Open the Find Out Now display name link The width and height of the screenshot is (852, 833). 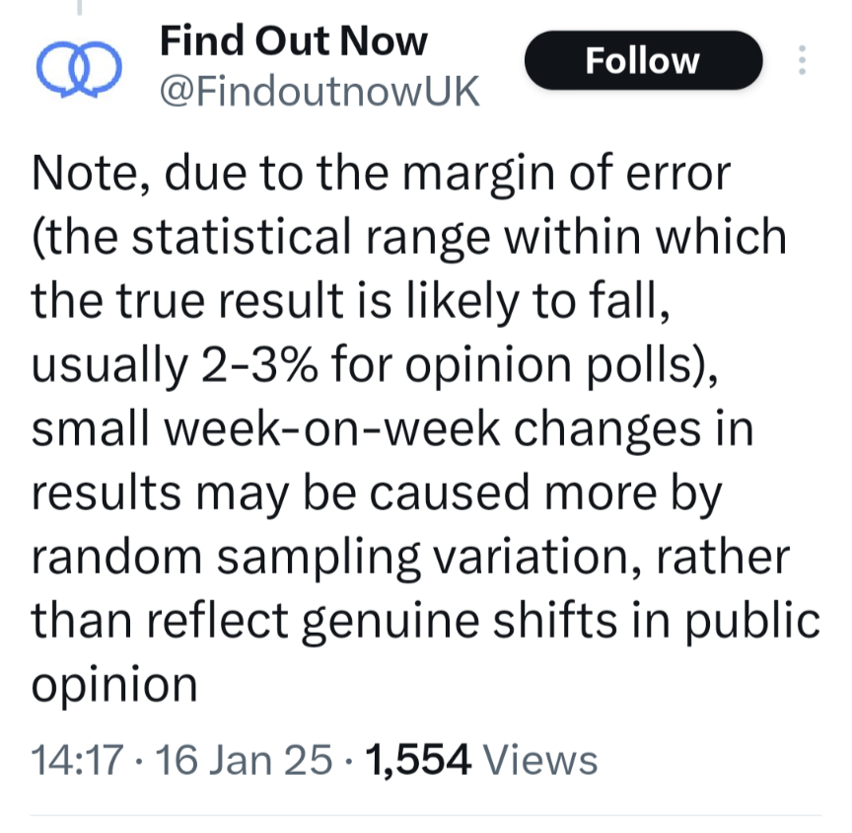294,41
